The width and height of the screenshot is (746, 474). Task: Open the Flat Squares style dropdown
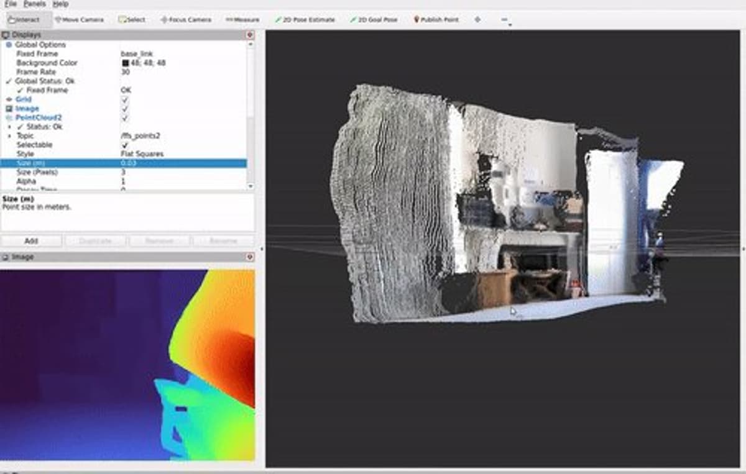tap(143, 153)
